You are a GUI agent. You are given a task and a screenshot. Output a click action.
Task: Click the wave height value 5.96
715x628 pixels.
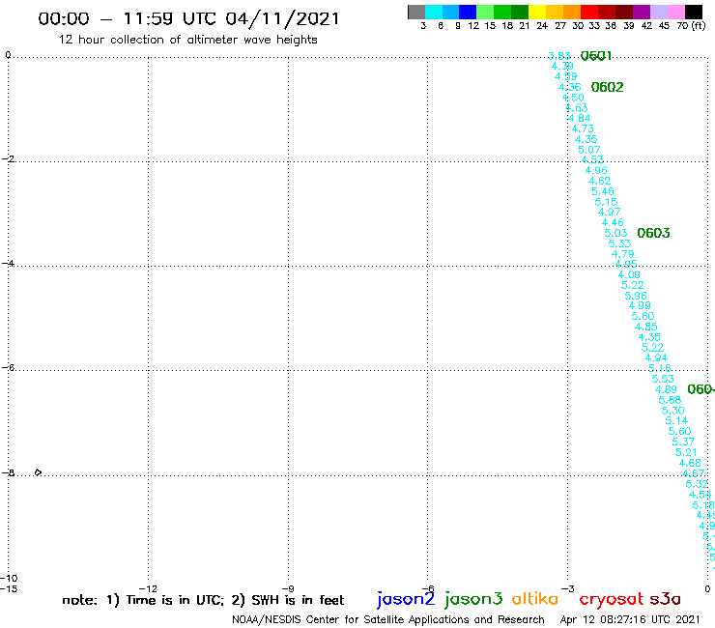point(636,296)
